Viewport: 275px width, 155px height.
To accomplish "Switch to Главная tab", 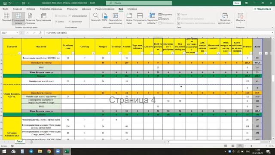I will click(x=17, y=9).
